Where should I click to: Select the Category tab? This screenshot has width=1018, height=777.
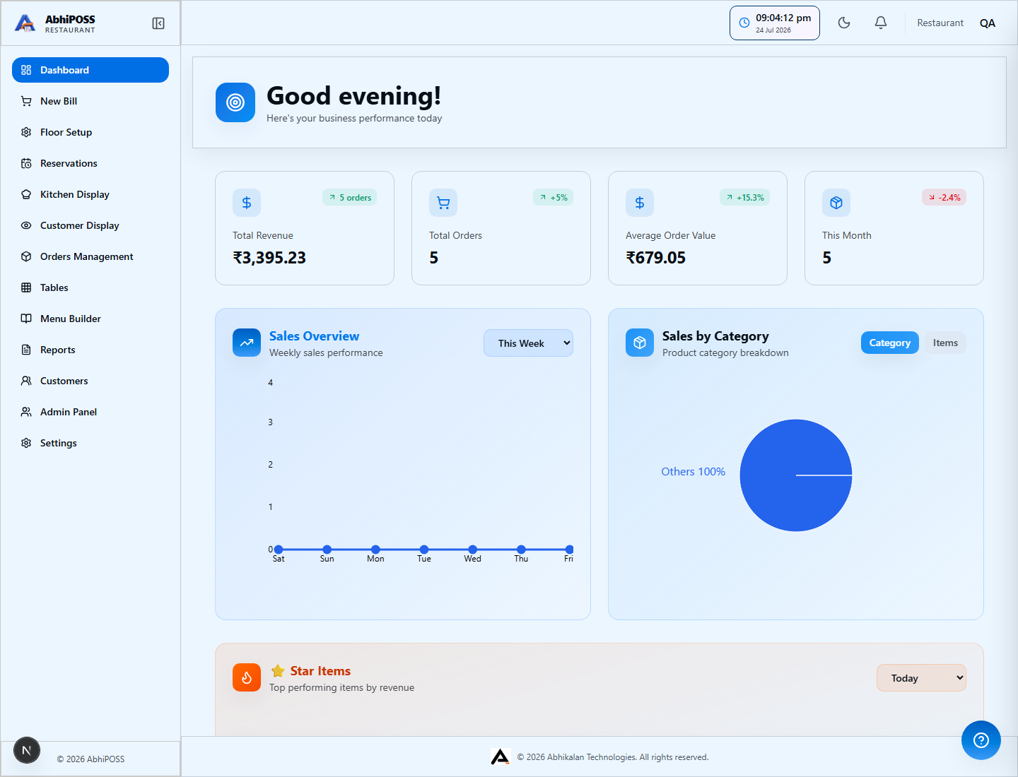tap(889, 343)
